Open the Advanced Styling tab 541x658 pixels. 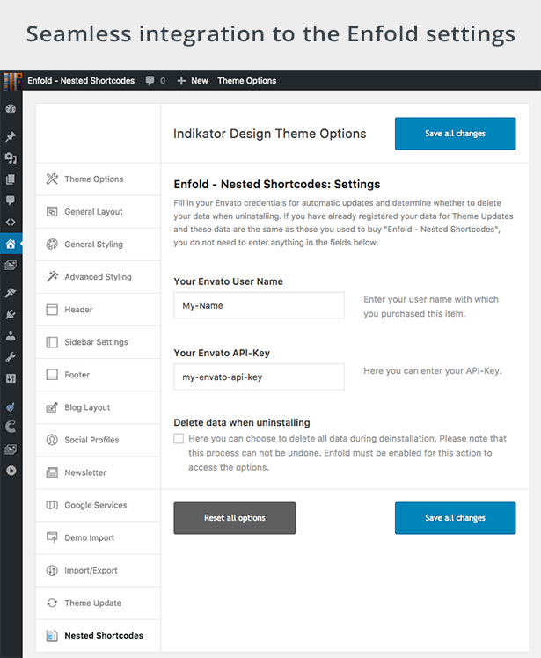point(99,277)
